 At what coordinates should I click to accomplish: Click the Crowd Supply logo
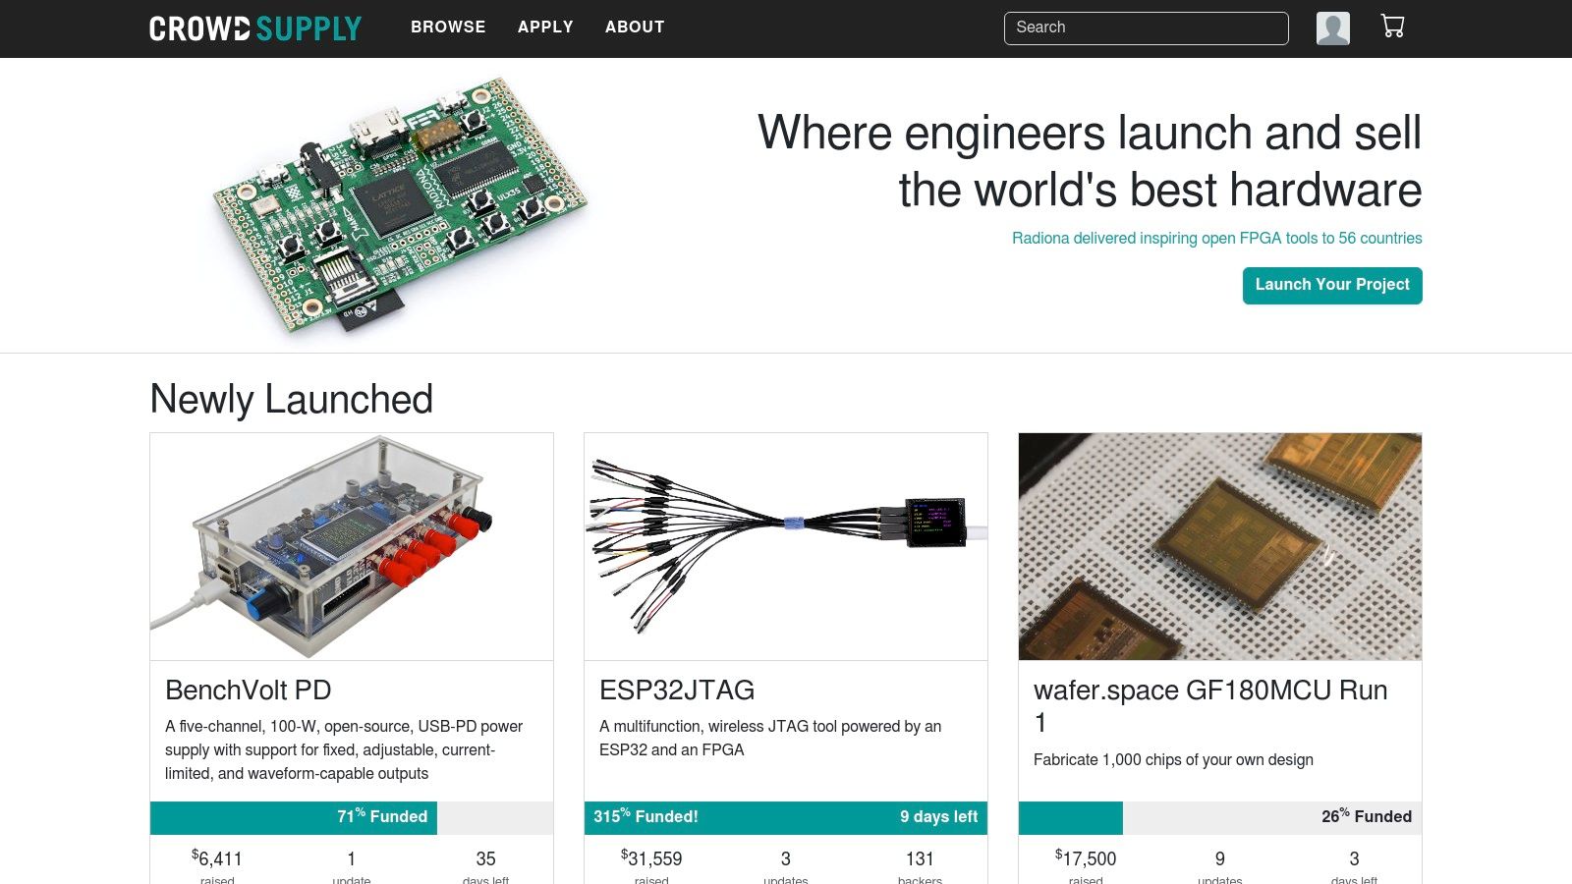(x=255, y=28)
